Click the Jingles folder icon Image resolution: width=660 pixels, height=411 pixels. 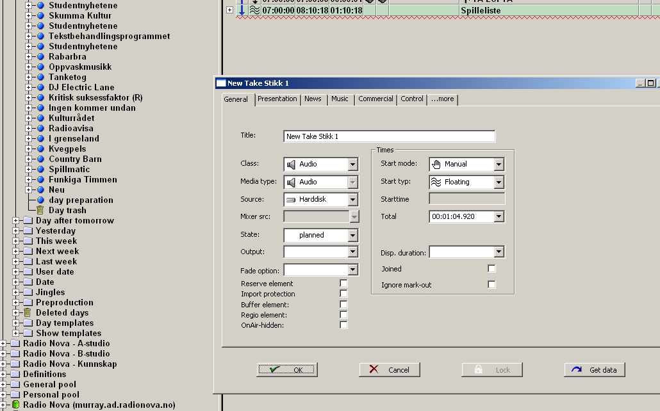pos(28,292)
